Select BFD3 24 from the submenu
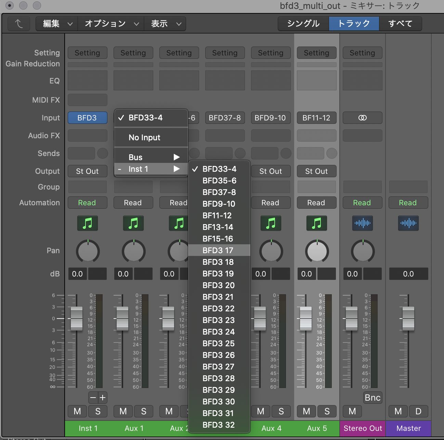 click(219, 332)
